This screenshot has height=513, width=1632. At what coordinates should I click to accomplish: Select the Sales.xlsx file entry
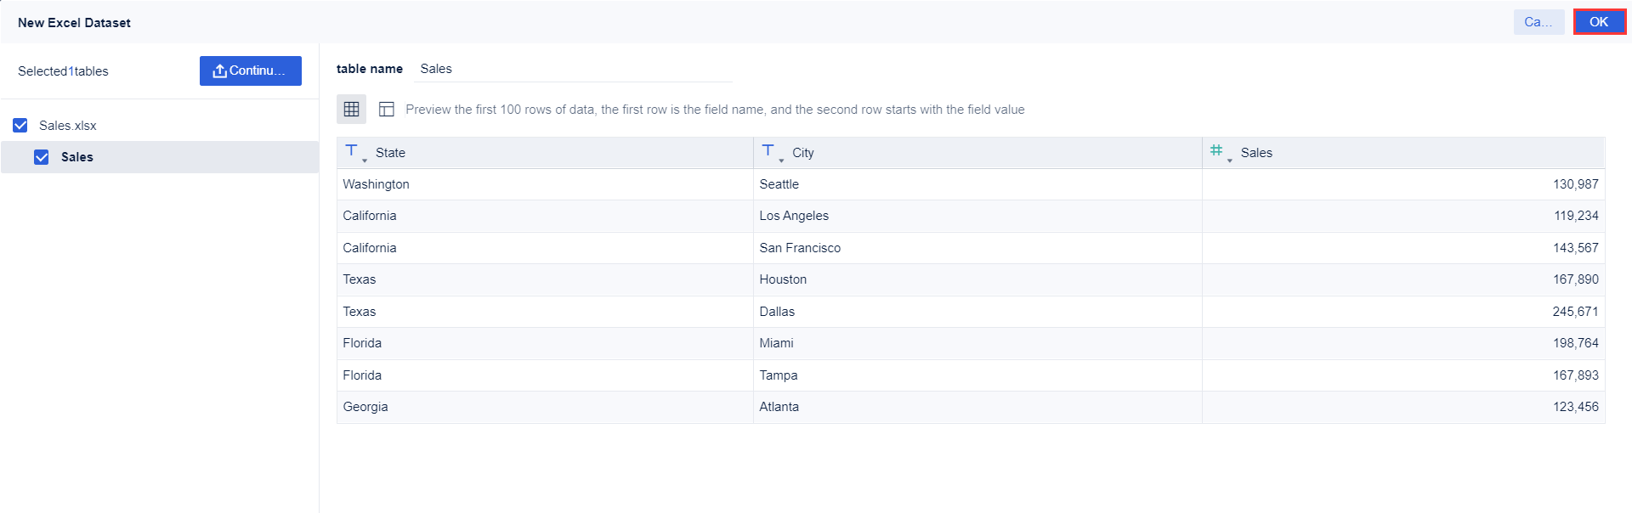(68, 126)
